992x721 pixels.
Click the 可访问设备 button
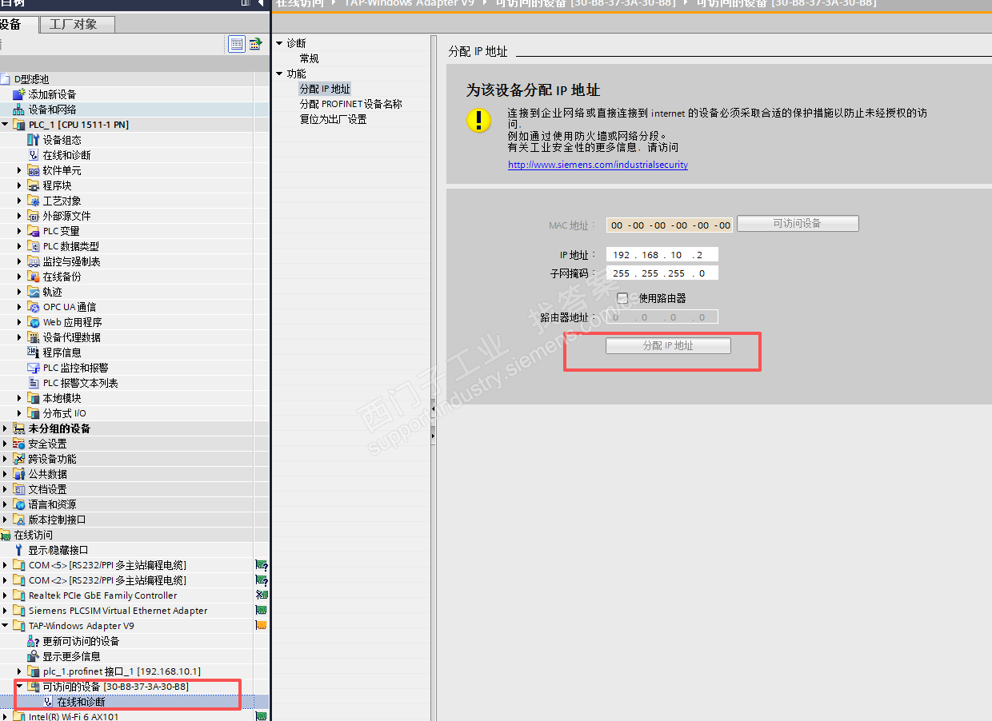pyautogui.click(x=798, y=224)
